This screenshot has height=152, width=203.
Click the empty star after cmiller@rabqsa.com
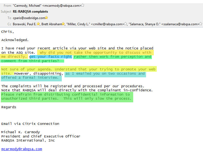click(125, 24)
